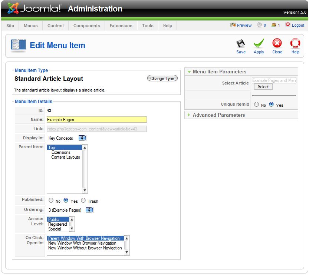Click the Name text field
The height and width of the screenshot is (275, 309).
(96, 120)
